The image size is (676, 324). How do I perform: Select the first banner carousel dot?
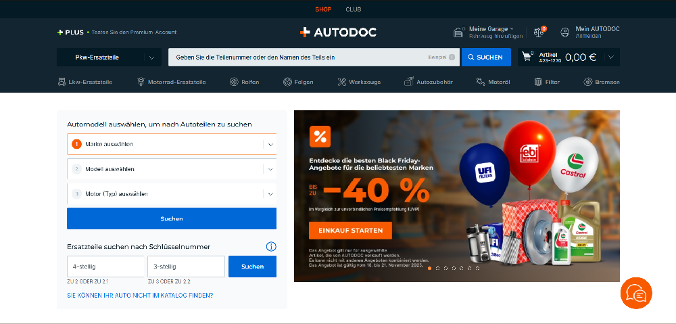(x=429, y=269)
